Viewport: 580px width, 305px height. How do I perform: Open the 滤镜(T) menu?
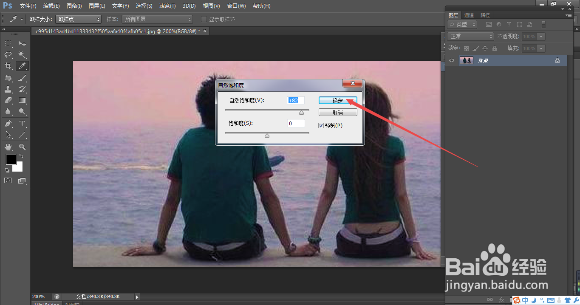tap(167, 6)
